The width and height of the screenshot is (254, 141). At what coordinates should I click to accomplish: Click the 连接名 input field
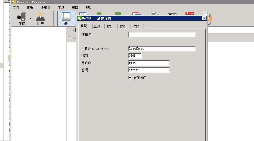point(162,35)
